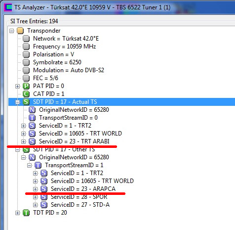Select the 'TransportStreamID = 1' label
This screenshot has height=230, width=235.
click(x=74, y=165)
